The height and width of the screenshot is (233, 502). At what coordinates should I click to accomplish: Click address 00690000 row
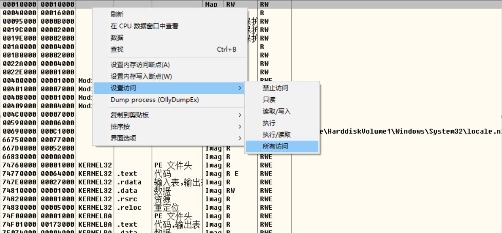tap(19, 131)
